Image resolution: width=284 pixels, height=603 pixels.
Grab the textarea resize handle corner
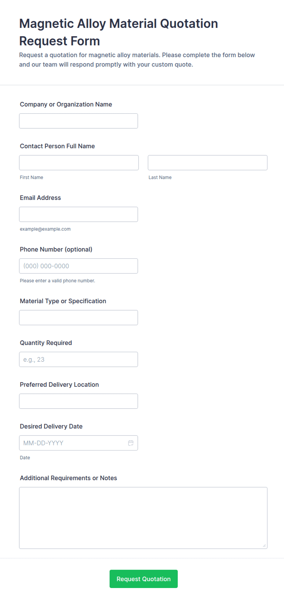(x=264, y=546)
